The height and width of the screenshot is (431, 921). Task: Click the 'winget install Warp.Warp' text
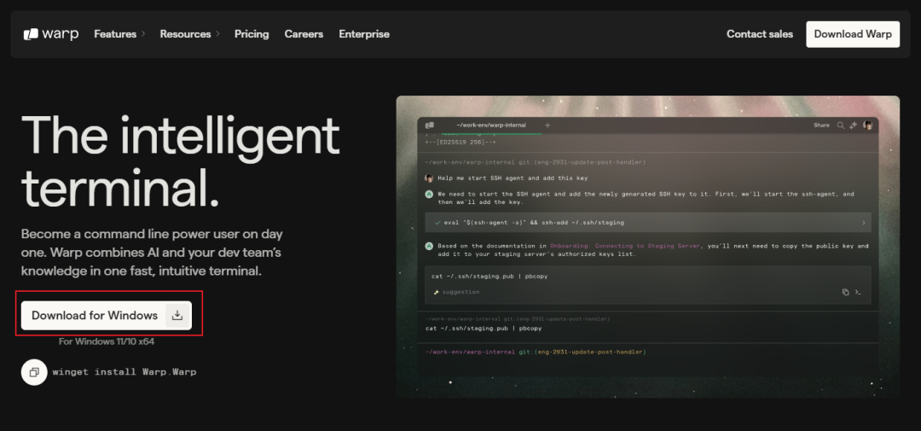click(x=124, y=372)
